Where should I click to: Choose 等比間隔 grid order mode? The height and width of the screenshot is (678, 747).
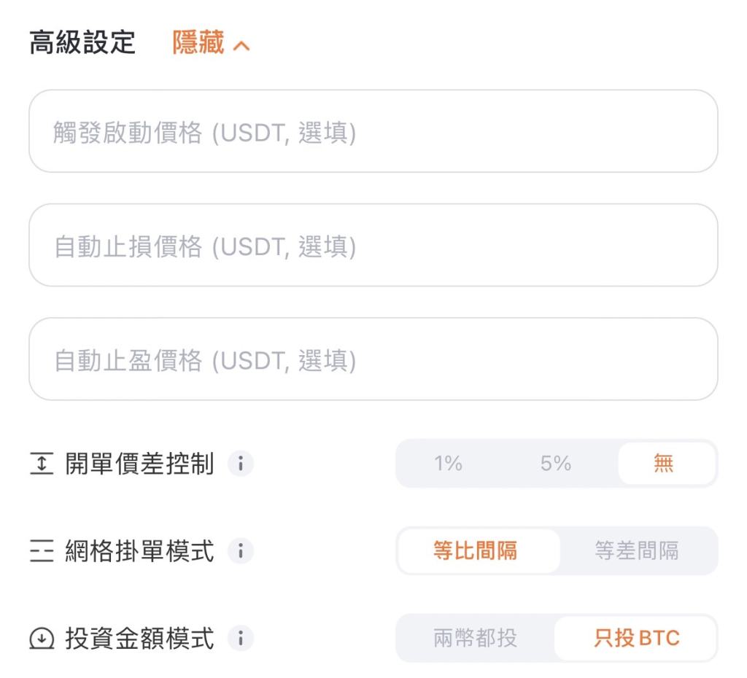pyautogui.click(x=476, y=551)
